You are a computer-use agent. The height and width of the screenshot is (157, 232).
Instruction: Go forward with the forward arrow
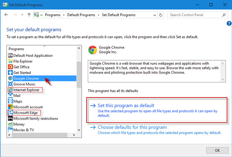15,15
